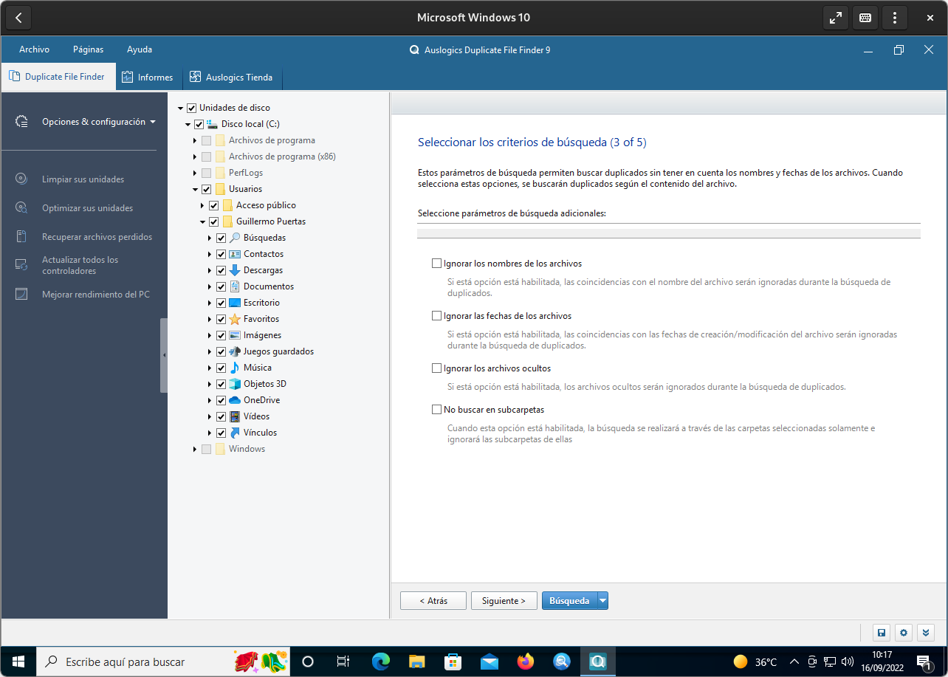Click the 'Limpiar sus unidades' sidebar icon
Viewport: 948px width, 677px height.
tap(22, 179)
